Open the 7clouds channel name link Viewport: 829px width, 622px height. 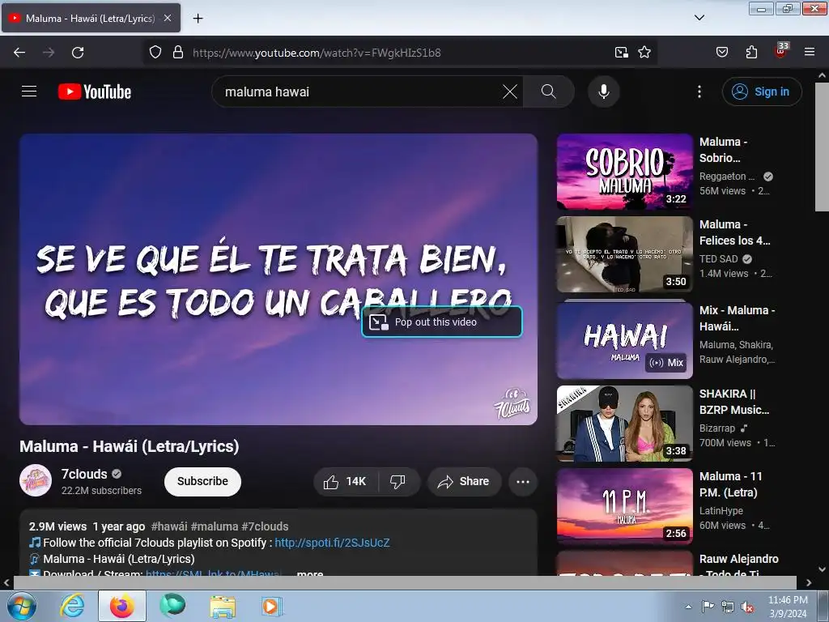(83, 474)
